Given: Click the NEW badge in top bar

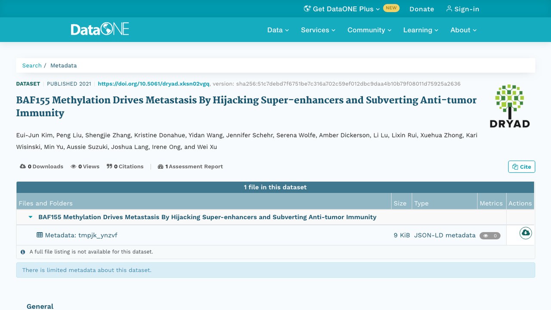Looking at the screenshot, I should [391, 8].
